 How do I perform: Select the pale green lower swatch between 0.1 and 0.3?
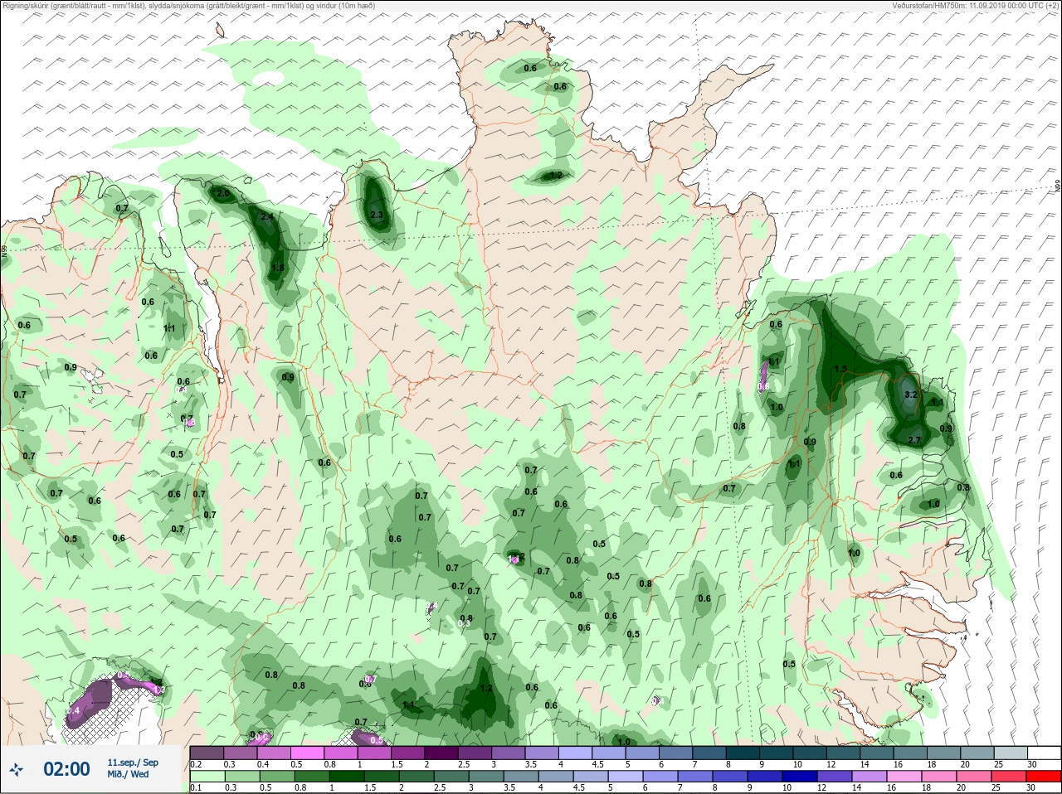pyautogui.click(x=207, y=777)
